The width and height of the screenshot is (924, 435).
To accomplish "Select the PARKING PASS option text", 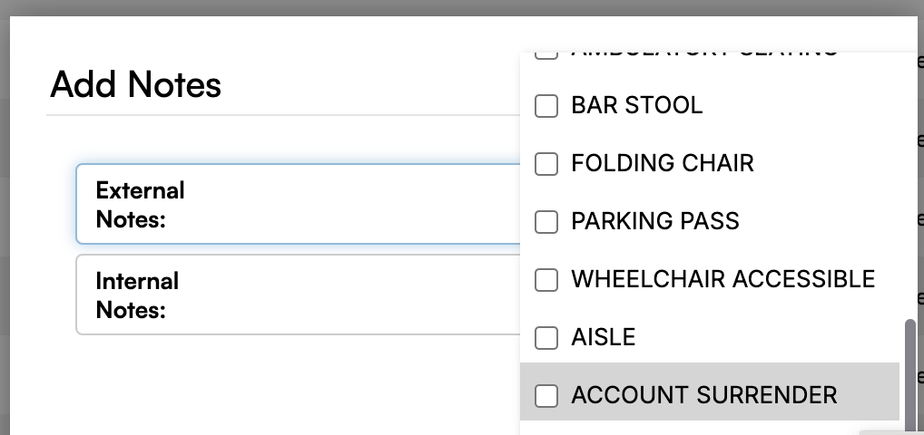I will click(x=654, y=221).
